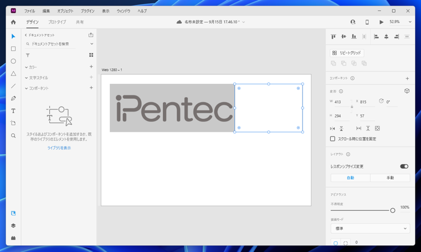Select the Select (arrow) tool
This screenshot has height=252, width=421.
(x=13, y=36)
